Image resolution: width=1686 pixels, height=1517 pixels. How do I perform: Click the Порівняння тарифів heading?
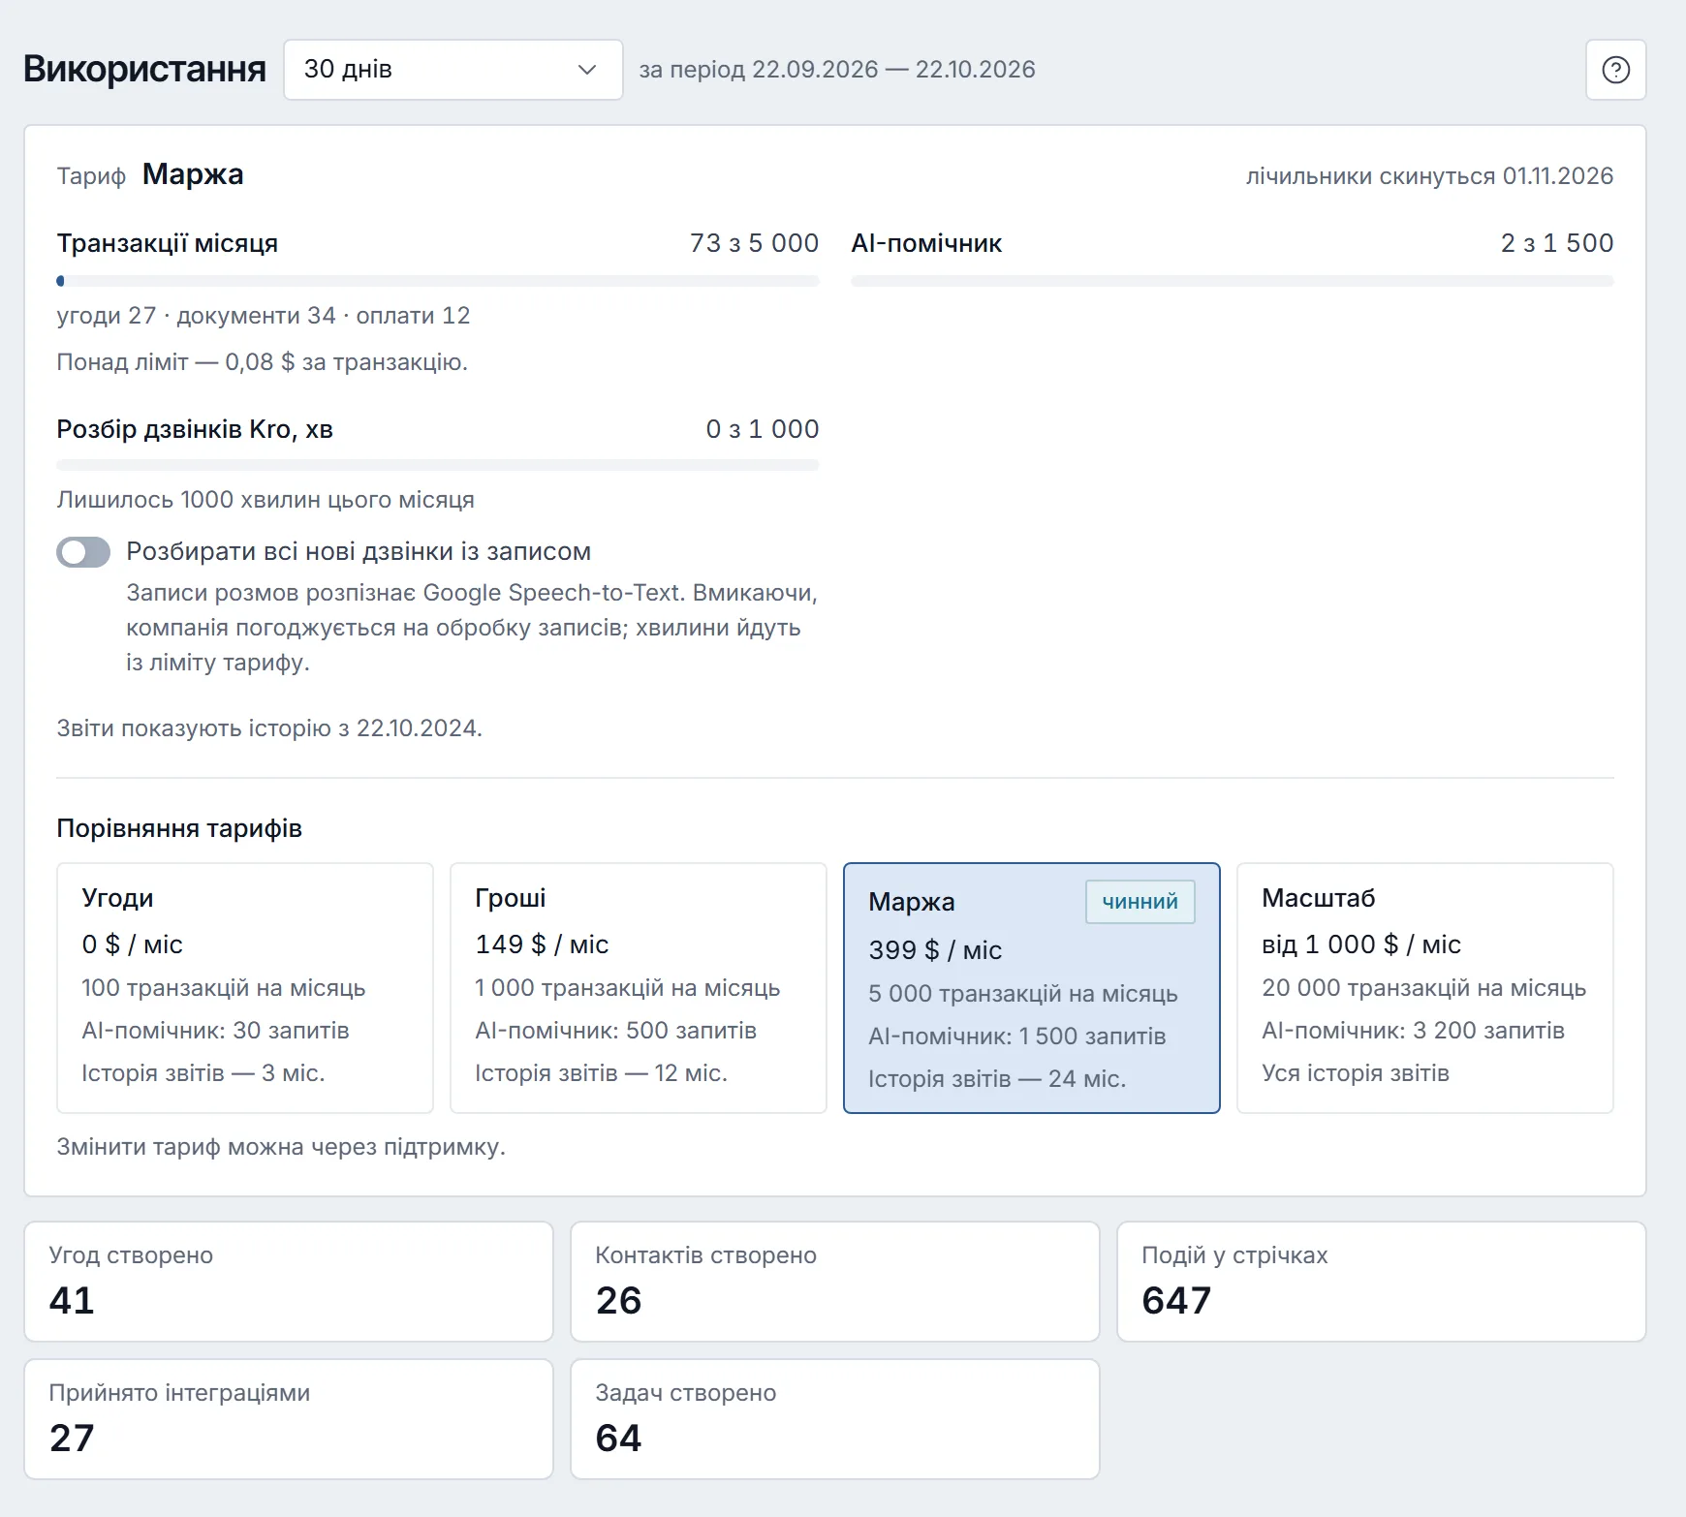tap(179, 828)
